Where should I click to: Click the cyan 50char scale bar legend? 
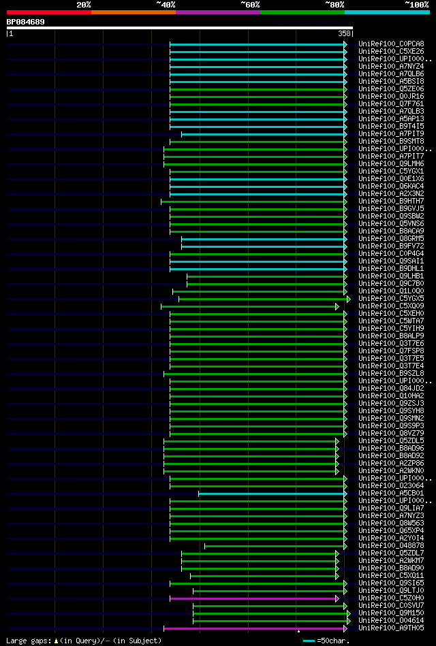point(309,641)
